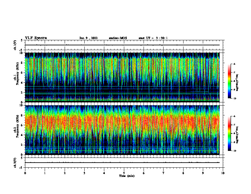251x194 pixels.
Task: Click the '8' tick on time axis
Action: [183, 173]
